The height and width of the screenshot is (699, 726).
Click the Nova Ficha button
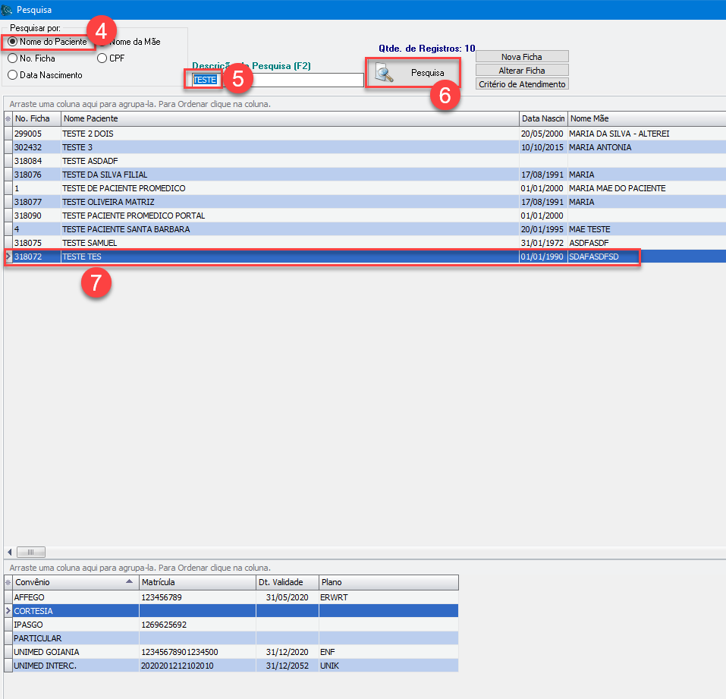[522, 57]
